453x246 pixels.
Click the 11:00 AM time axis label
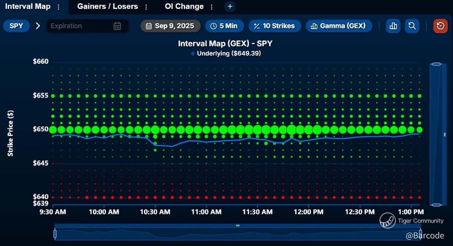tap(206, 212)
